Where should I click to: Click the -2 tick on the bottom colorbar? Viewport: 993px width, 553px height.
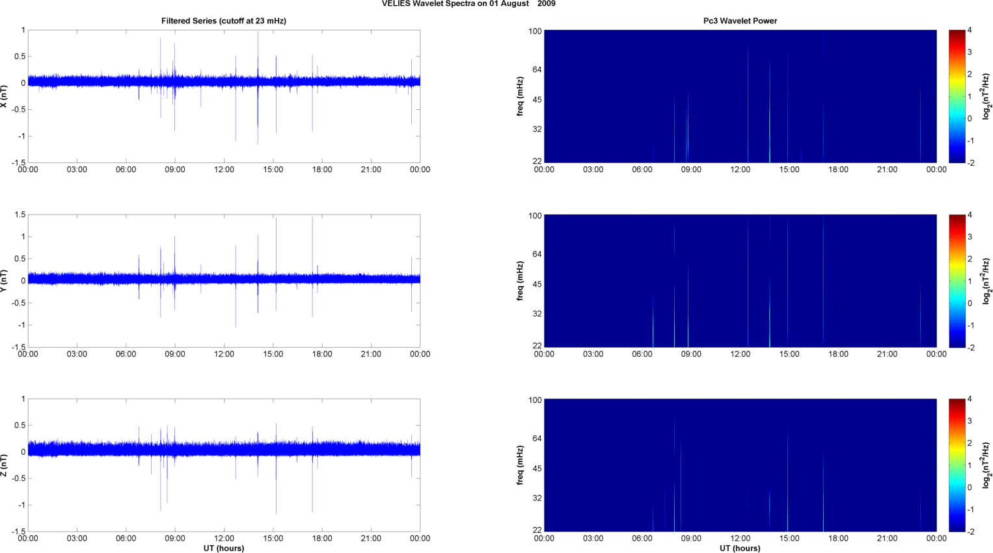click(970, 532)
